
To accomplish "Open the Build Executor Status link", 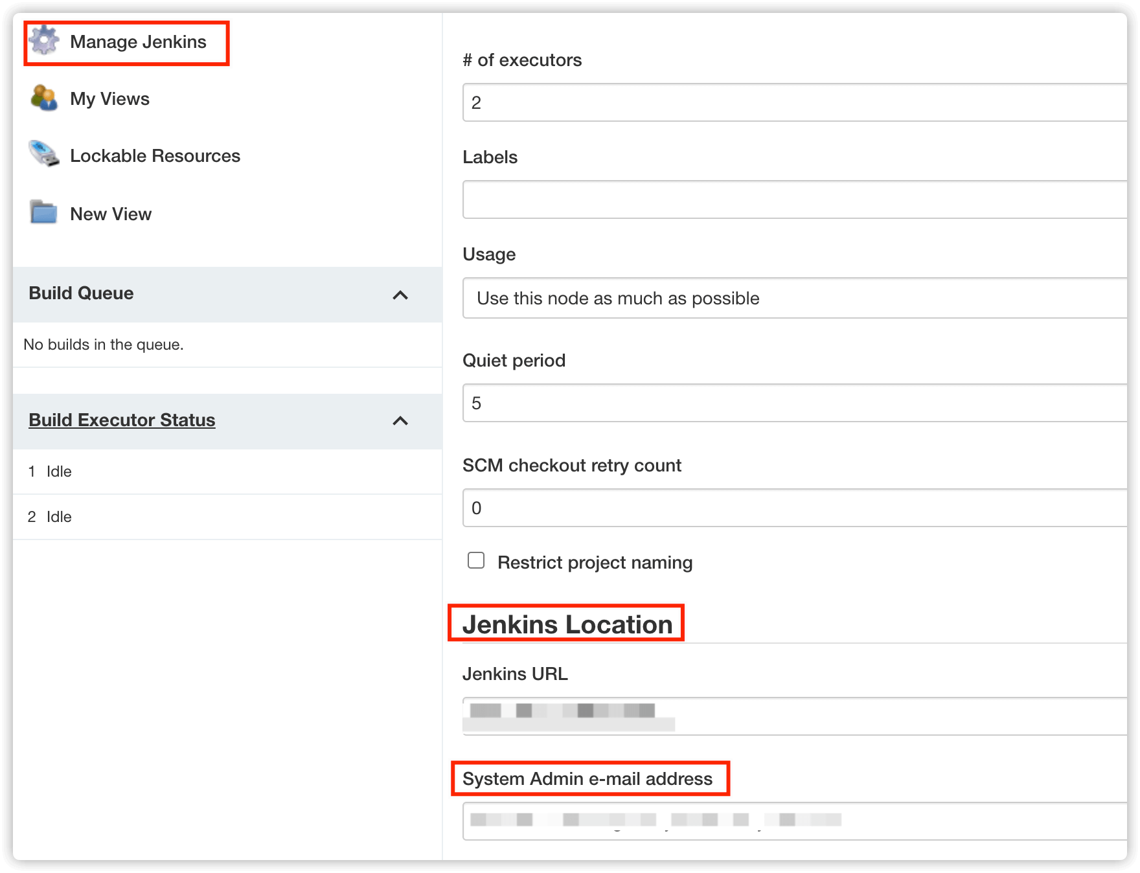I will coord(122,420).
